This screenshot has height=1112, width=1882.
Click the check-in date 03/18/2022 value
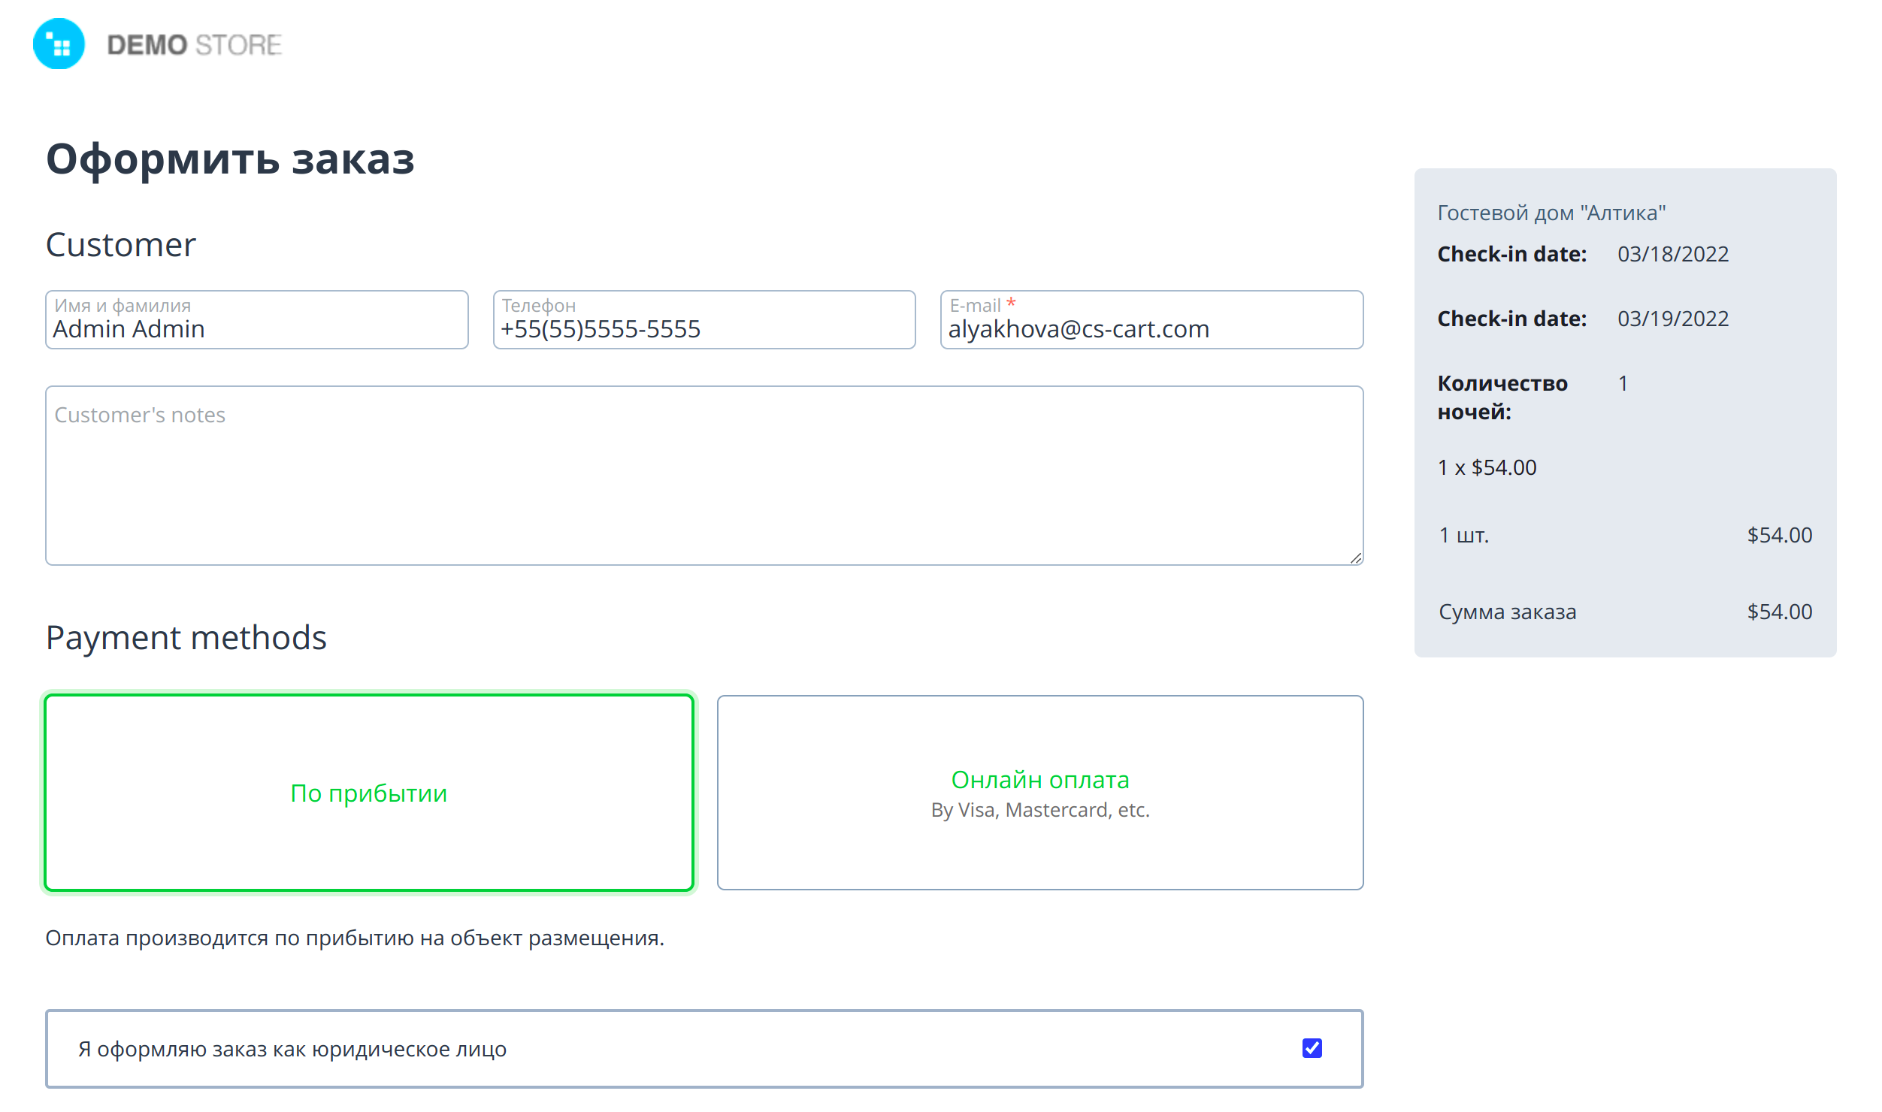pyautogui.click(x=1672, y=254)
